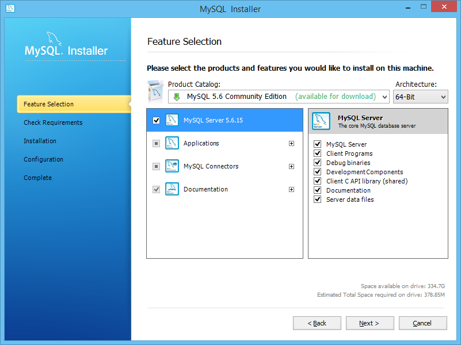Image resolution: width=461 pixels, height=345 pixels.
Task: Click 'The core MySQL database server' description
Action: (x=376, y=126)
